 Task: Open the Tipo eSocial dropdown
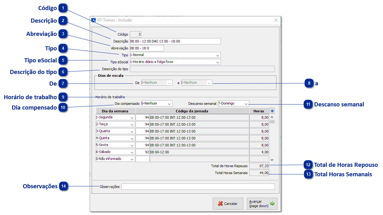click(x=175, y=62)
